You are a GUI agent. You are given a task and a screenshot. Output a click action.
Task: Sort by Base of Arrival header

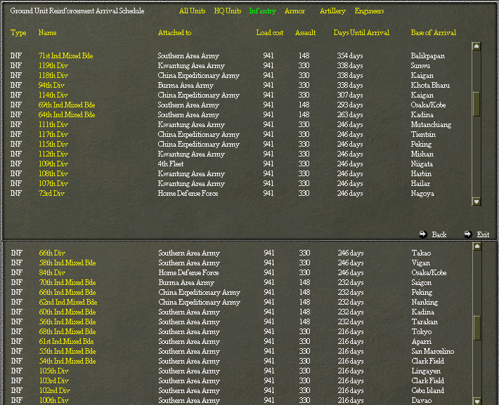click(434, 32)
